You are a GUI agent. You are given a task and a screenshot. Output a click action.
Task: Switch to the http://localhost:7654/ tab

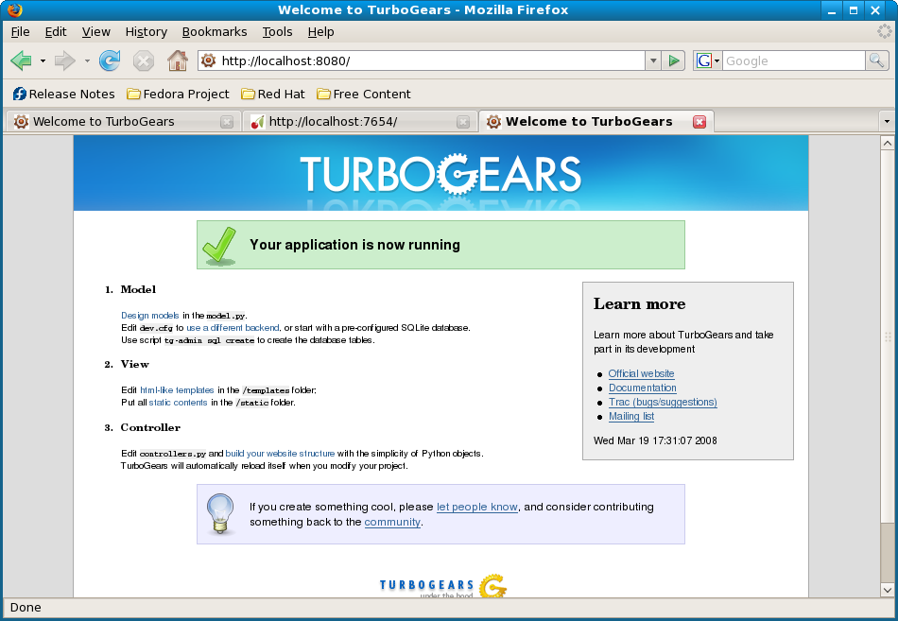coord(359,121)
